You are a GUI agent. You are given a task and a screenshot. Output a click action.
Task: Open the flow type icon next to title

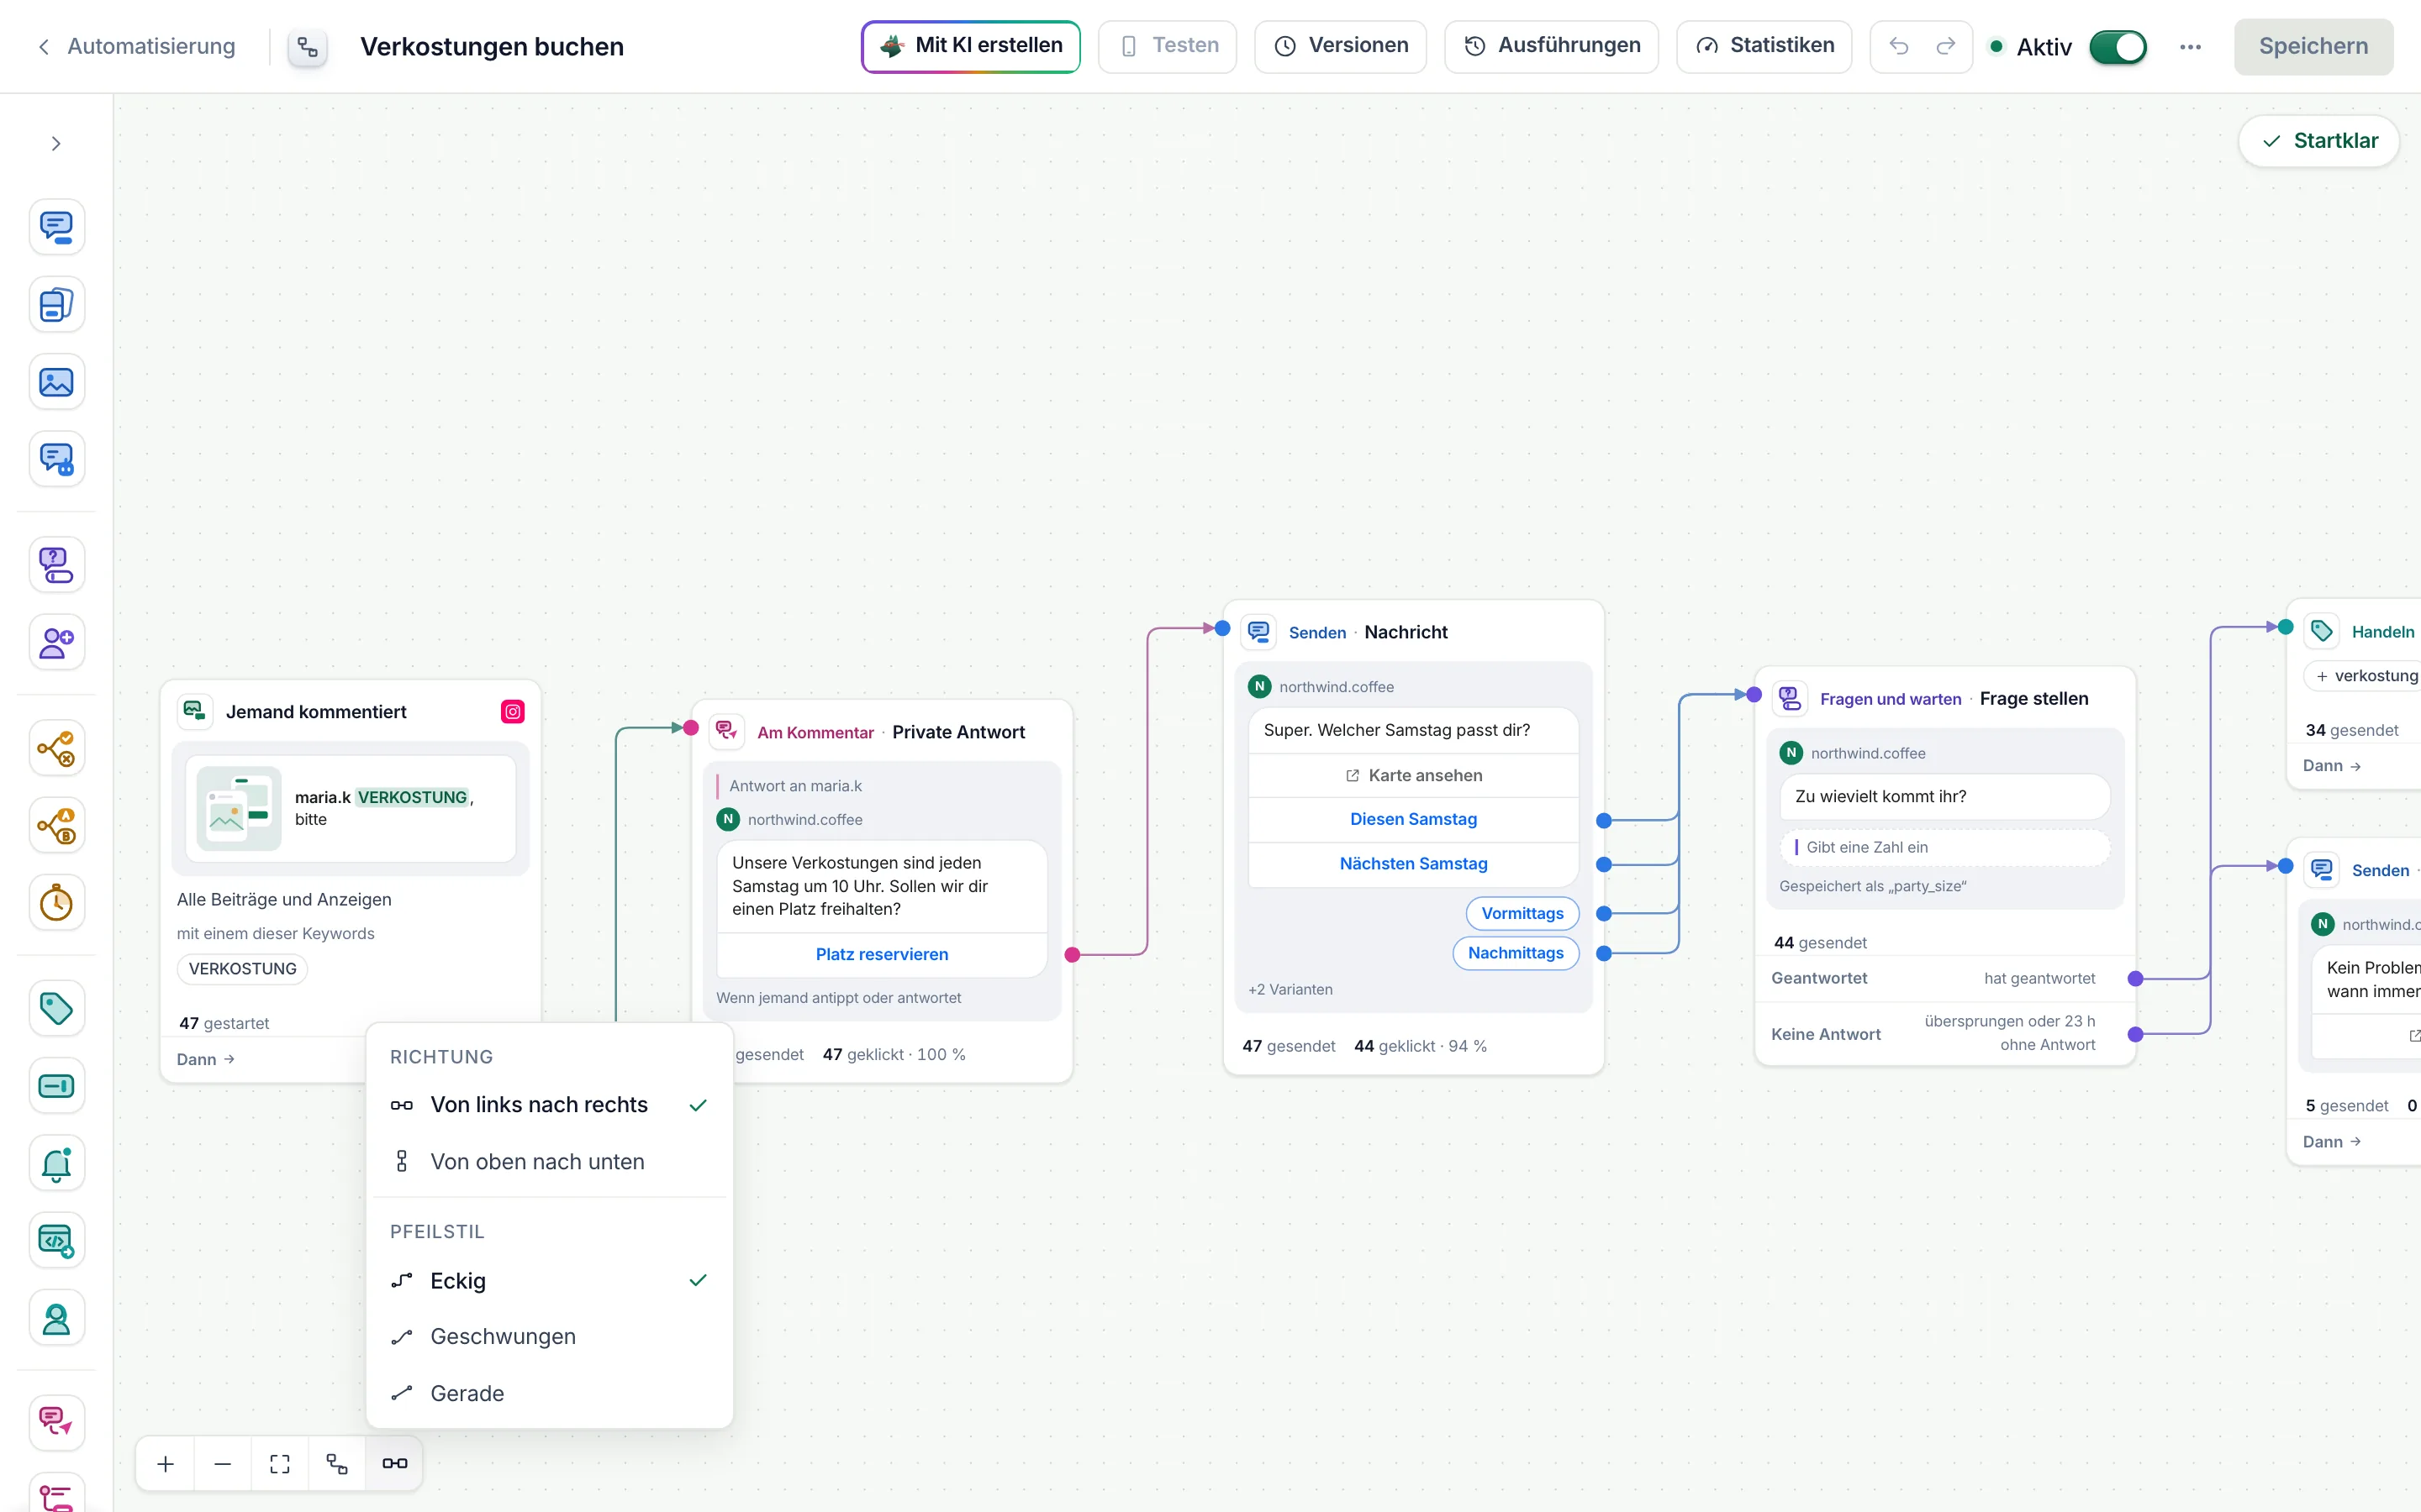pos(309,47)
